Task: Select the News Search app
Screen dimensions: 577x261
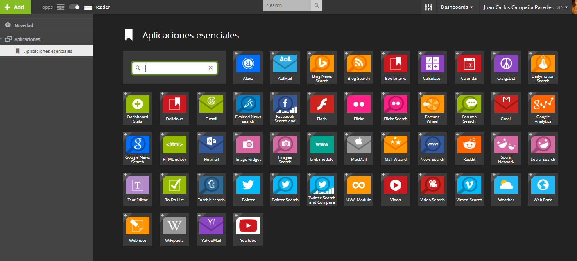Action: point(432,148)
